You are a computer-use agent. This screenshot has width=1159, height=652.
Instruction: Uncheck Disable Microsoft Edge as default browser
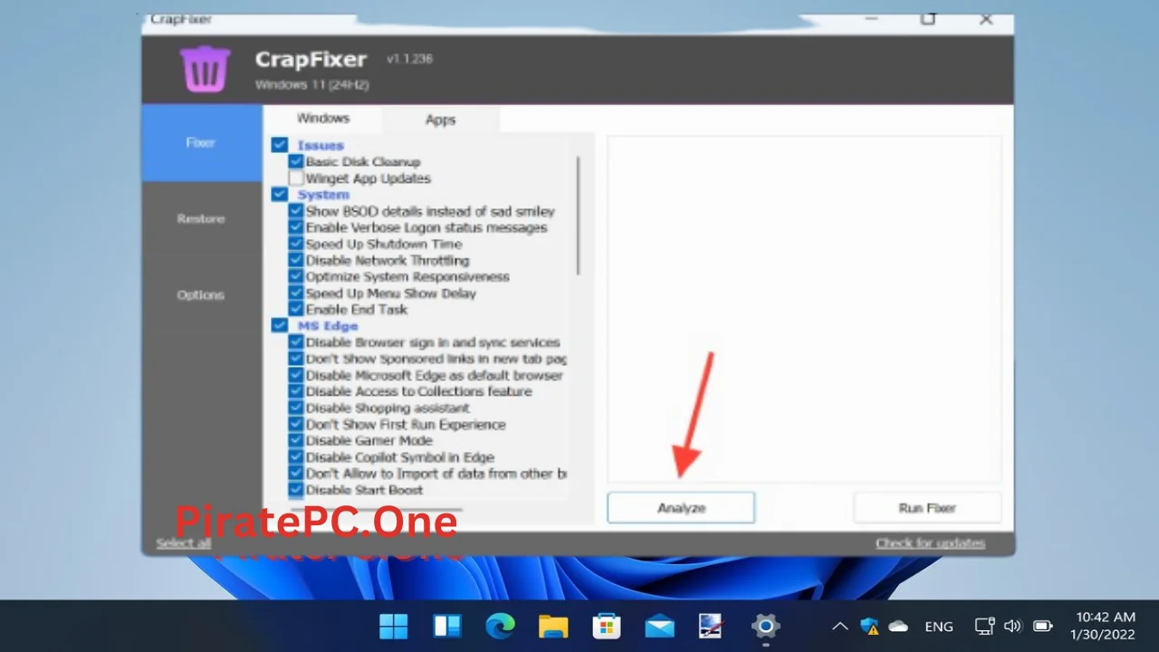296,375
